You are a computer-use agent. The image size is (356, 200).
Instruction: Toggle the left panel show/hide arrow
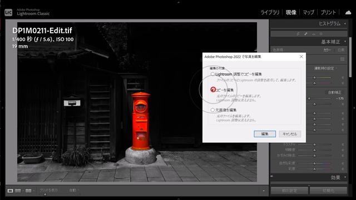click(x=2, y=108)
